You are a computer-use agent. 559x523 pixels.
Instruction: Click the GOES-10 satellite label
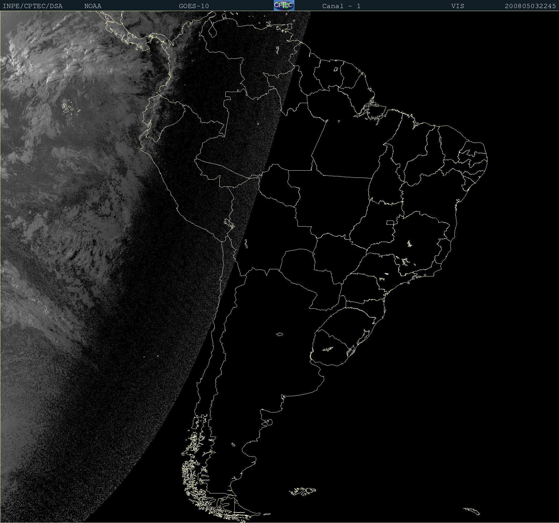[x=194, y=6]
